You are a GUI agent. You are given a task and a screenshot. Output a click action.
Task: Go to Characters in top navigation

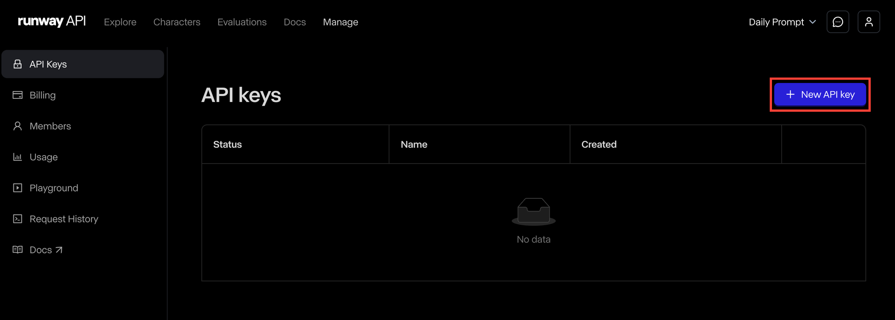click(177, 22)
